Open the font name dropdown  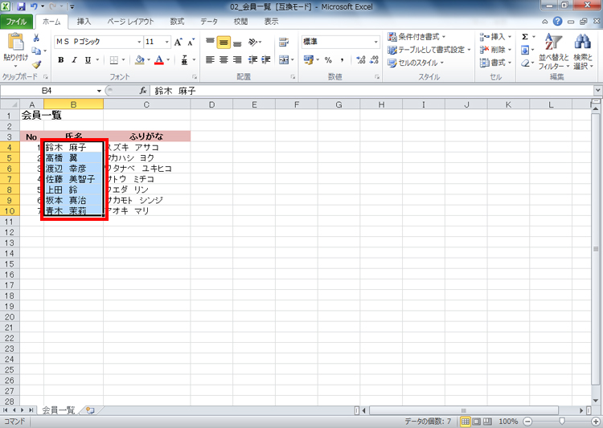(139, 42)
